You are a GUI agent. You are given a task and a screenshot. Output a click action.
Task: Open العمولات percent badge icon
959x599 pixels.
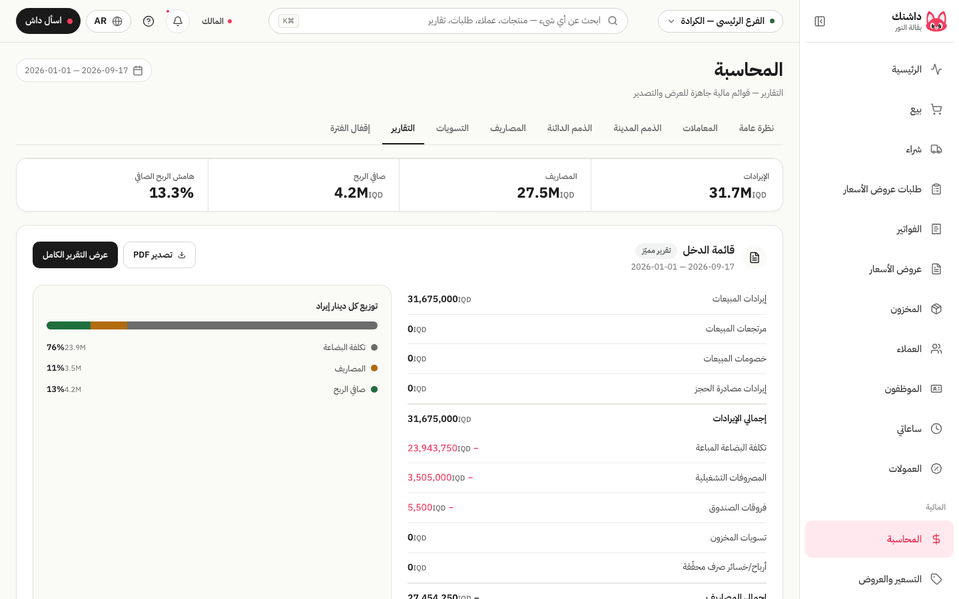(936, 469)
